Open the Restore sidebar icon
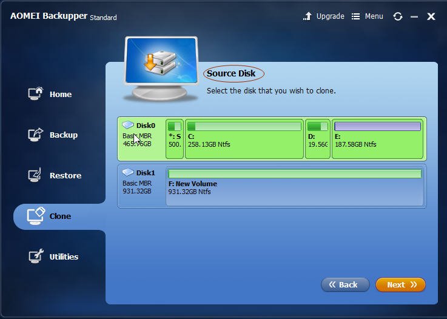The width and height of the screenshot is (447, 319). pyautogui.click(x=35, y=175)
